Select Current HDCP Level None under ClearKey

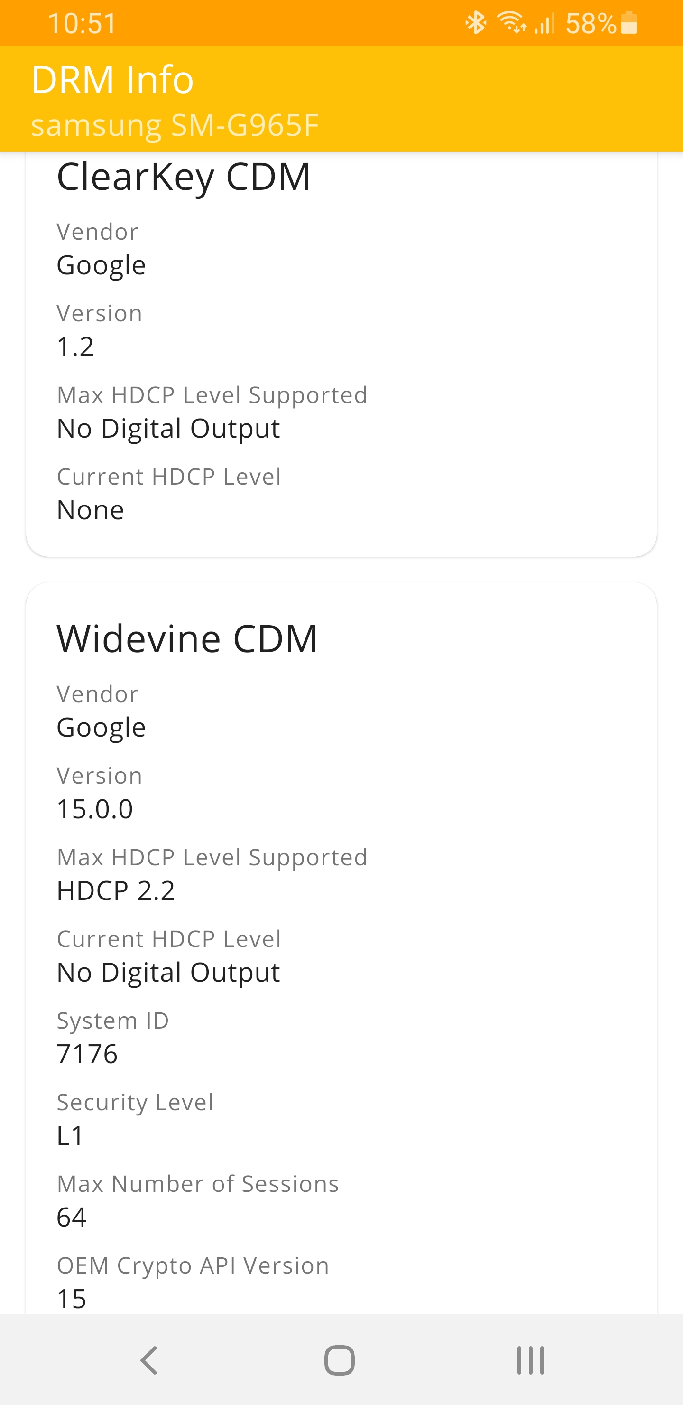91,509
